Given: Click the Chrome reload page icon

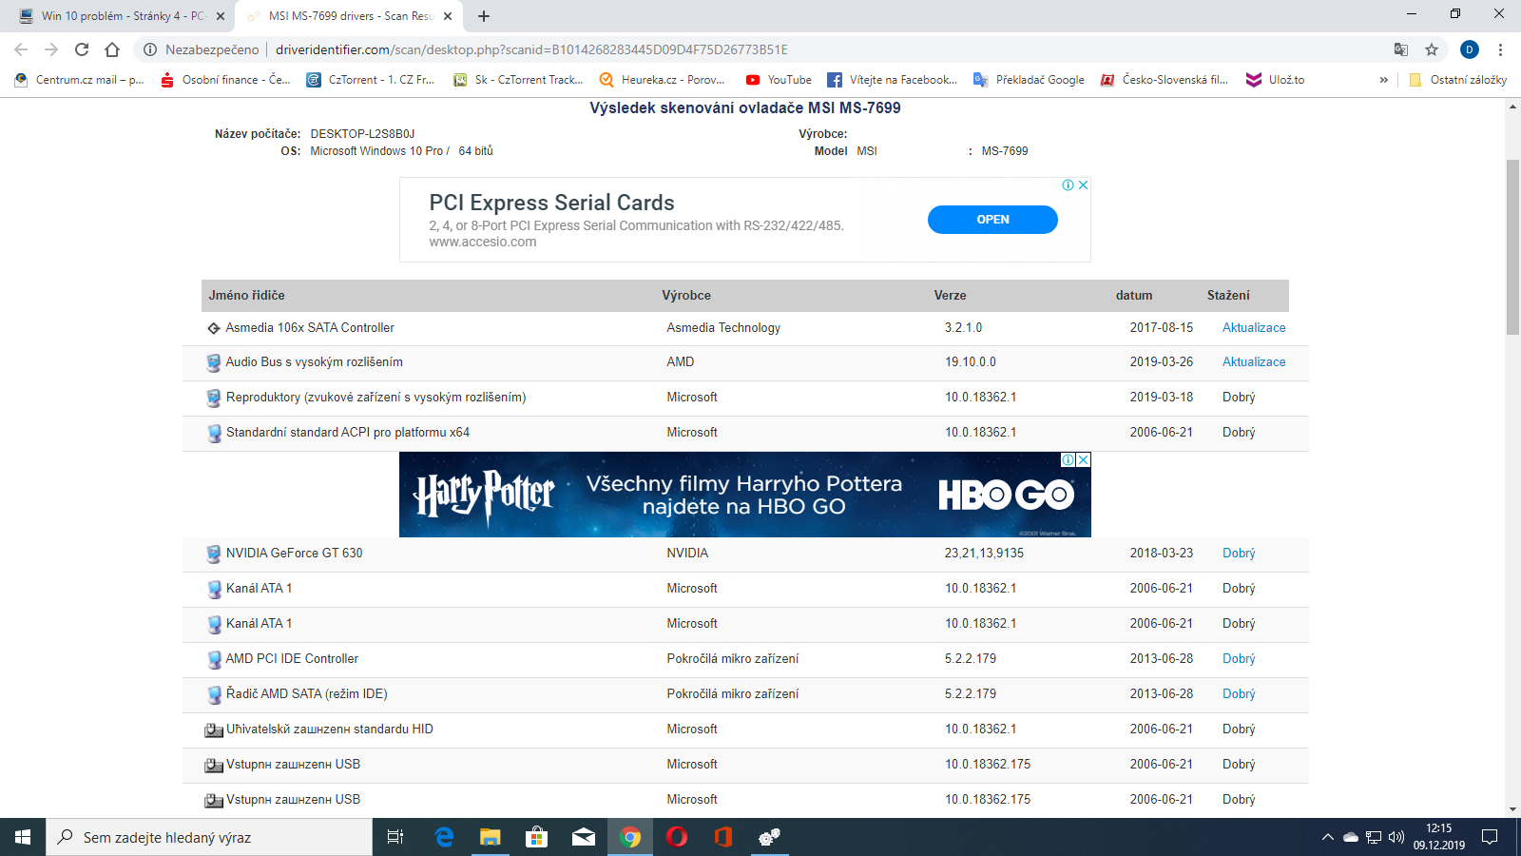Looking at the screenshot, I should (x=82, y=49).
